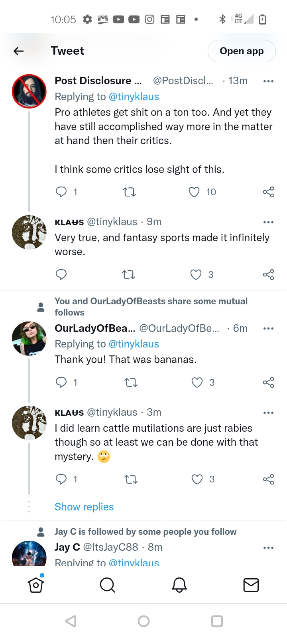
Task: Tap the back arrow beside Tweet
Action: click(x=19, y=51)
